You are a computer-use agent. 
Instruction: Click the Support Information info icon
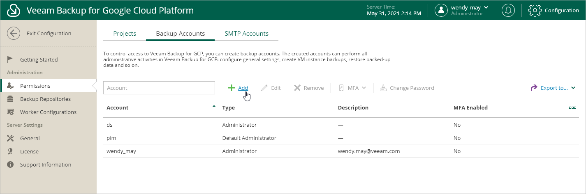pyautogui.click(x=11, y=164)
